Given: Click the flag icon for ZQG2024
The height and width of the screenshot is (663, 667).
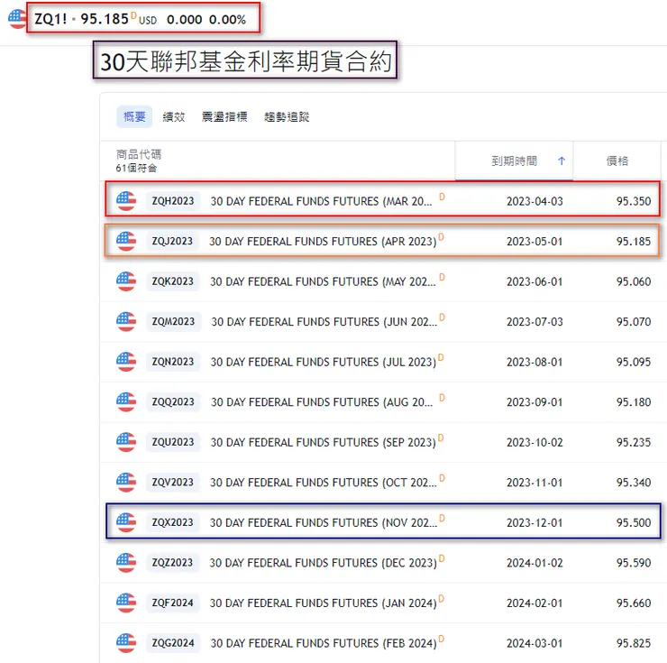Looking at the screenshot, I should (x=126, y=643).
